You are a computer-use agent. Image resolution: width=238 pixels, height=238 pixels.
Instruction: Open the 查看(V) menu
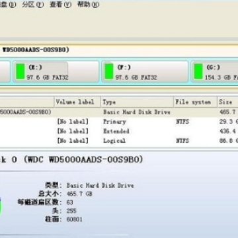pos(61,5)
